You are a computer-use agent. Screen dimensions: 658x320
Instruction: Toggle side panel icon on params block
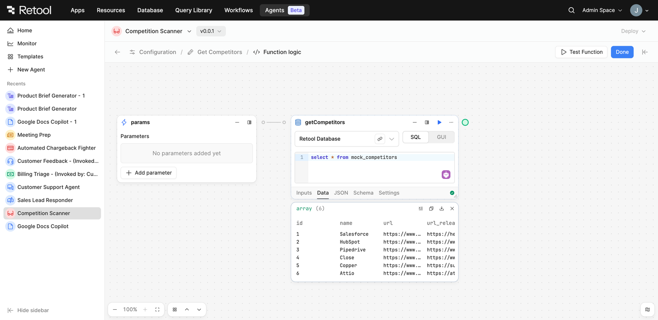(249, 123)
